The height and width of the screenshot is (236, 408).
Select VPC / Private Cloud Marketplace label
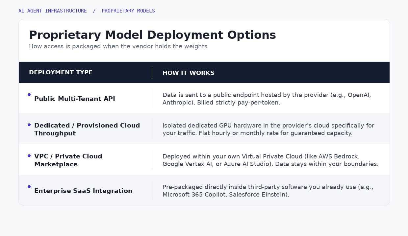[x=68, y=160]
